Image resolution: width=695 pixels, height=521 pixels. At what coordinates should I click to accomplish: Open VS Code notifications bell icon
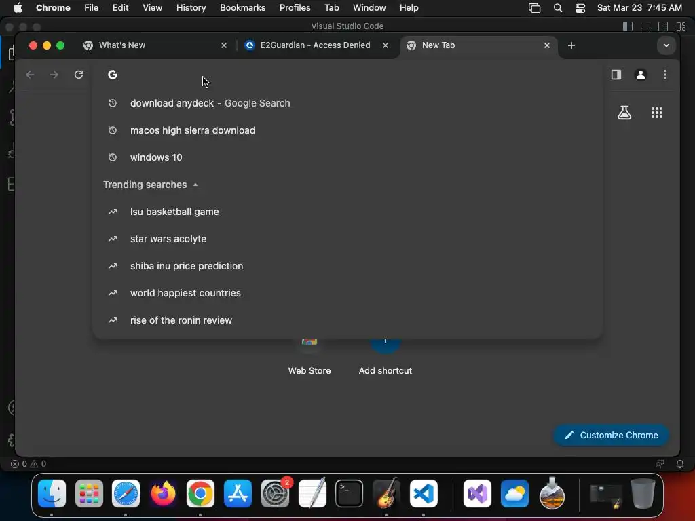click(x=680, y=464)
